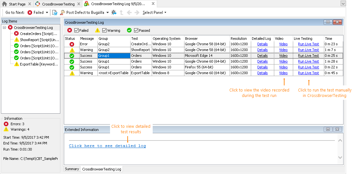Image resolution: width=357 pixels, height=174 pixels.
Task: Click Run Live Test for Chrome 58 Error row
Action: [309, 44]
